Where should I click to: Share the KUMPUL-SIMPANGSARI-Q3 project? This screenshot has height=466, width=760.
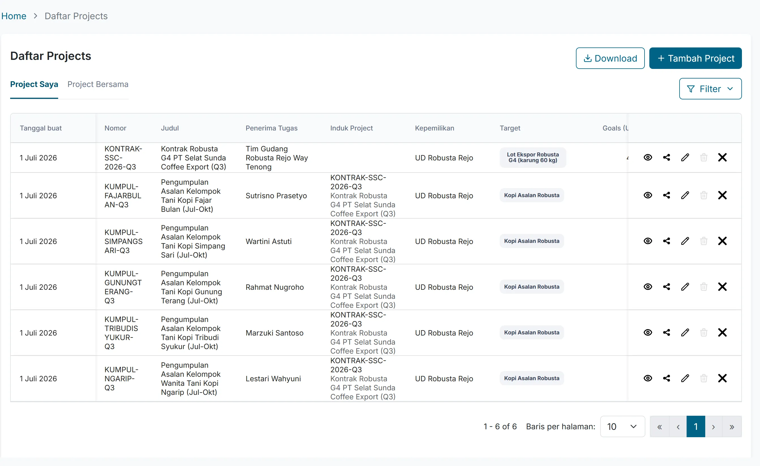[666, 241]
